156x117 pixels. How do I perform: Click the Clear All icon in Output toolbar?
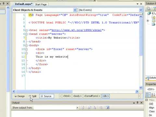101,108
